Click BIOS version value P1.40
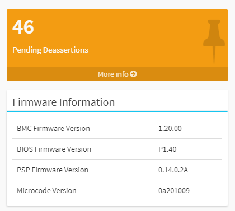 pyautogui.click(x=167, y=149)
